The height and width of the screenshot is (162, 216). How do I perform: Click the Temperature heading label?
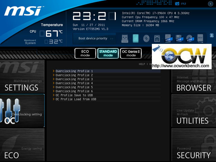coord(52,25)
